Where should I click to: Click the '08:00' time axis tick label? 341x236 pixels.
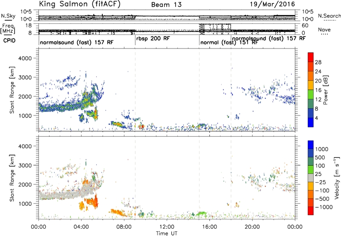[124, 227]
